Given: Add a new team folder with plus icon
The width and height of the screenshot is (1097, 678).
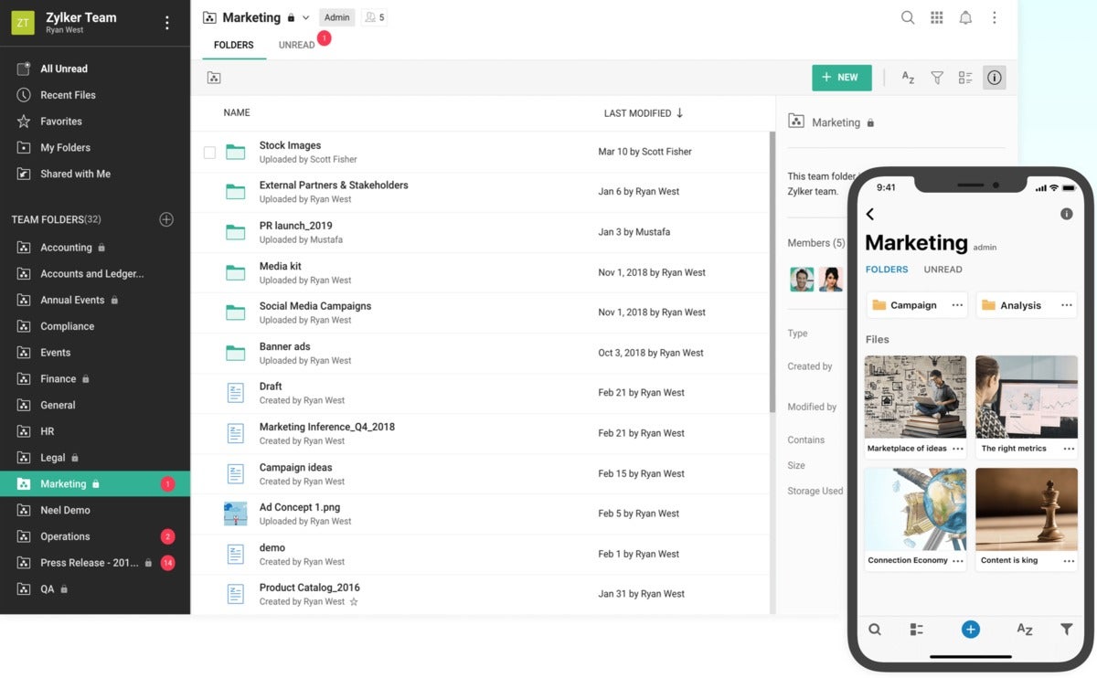Looking at the screenshot, I should (166, 219).
